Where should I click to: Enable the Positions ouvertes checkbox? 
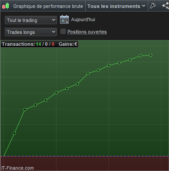[63, 31]
